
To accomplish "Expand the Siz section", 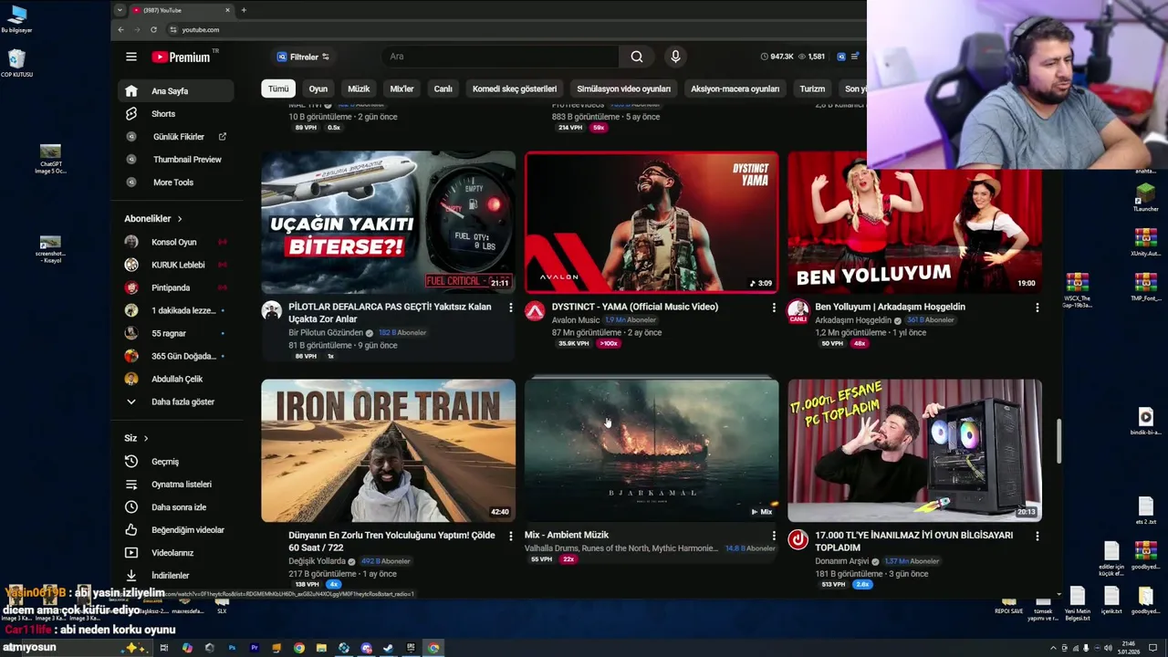I will pyautogui.click(x=136, y=438).
